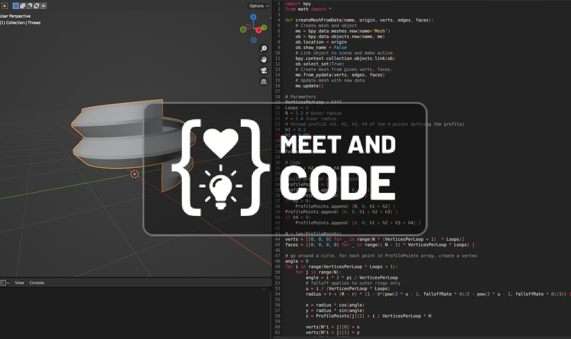Viewport: 571px width, 339px height.
Task: Open the Python console editor type menu
Action: pyautogui.click(x=5, y=283)
